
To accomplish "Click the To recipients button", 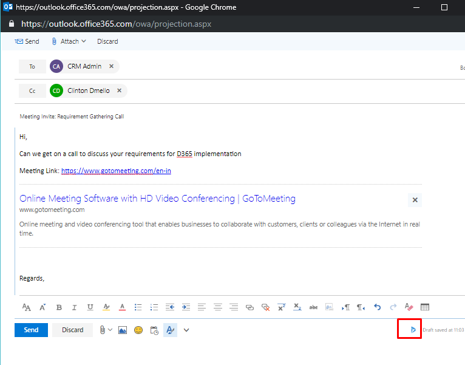I will pos(32,66).
